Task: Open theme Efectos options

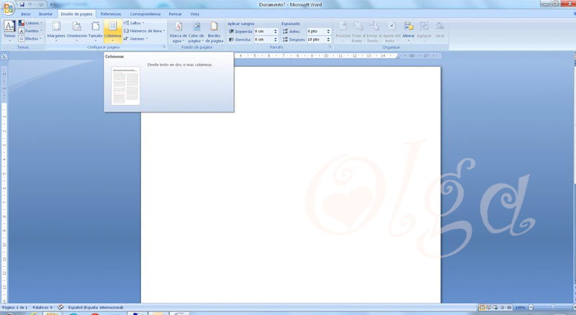Action: tap(30, 39)
